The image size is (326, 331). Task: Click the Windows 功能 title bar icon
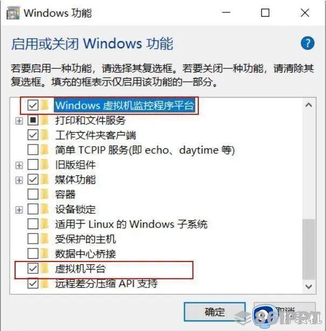click(x=13, y=13)
